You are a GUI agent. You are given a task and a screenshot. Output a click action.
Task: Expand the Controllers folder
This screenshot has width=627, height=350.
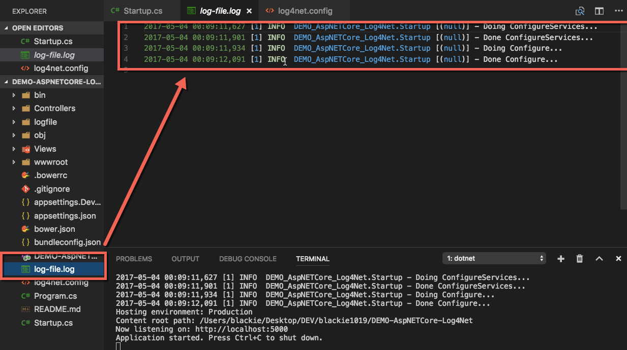click(x=54, y=108)
